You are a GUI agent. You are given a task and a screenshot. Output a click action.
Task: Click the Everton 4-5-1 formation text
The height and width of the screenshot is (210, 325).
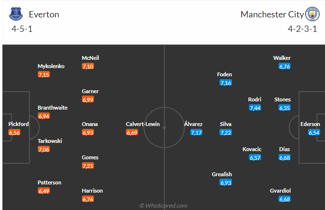22,29
